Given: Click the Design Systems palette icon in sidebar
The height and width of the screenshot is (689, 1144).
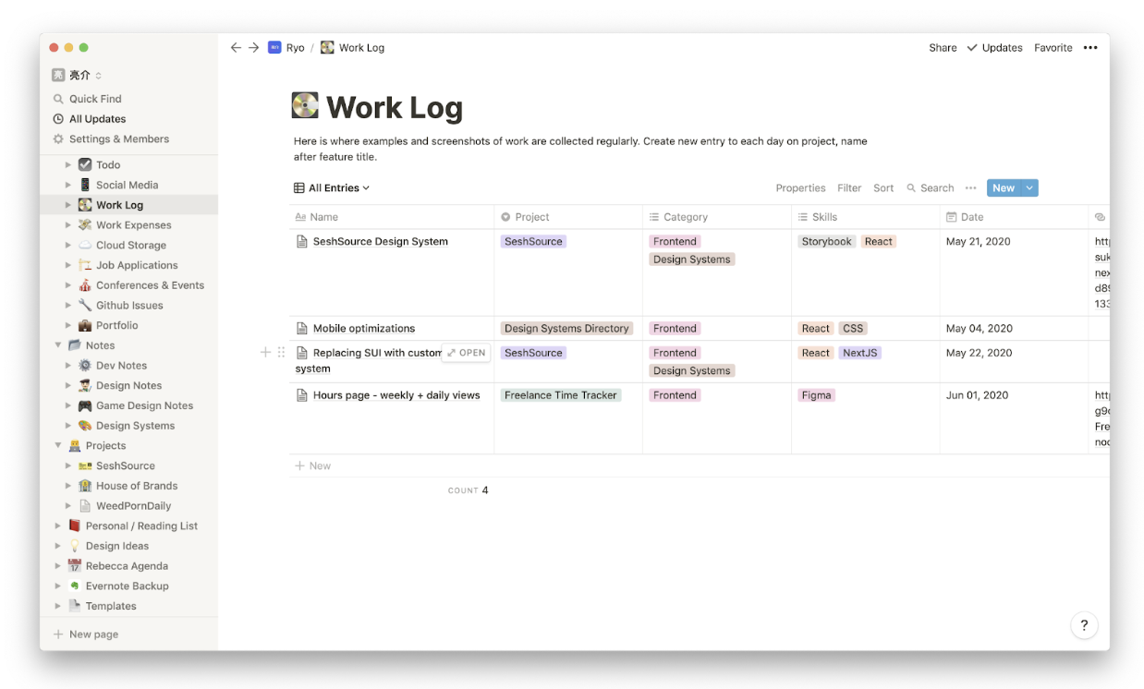Looking at the screenshot, I should click(85, 425).
